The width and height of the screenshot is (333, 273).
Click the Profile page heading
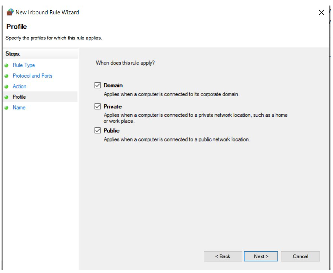17,27
